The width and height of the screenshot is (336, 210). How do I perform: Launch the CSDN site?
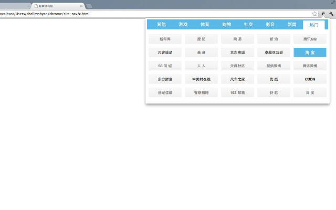pos(310,79)
